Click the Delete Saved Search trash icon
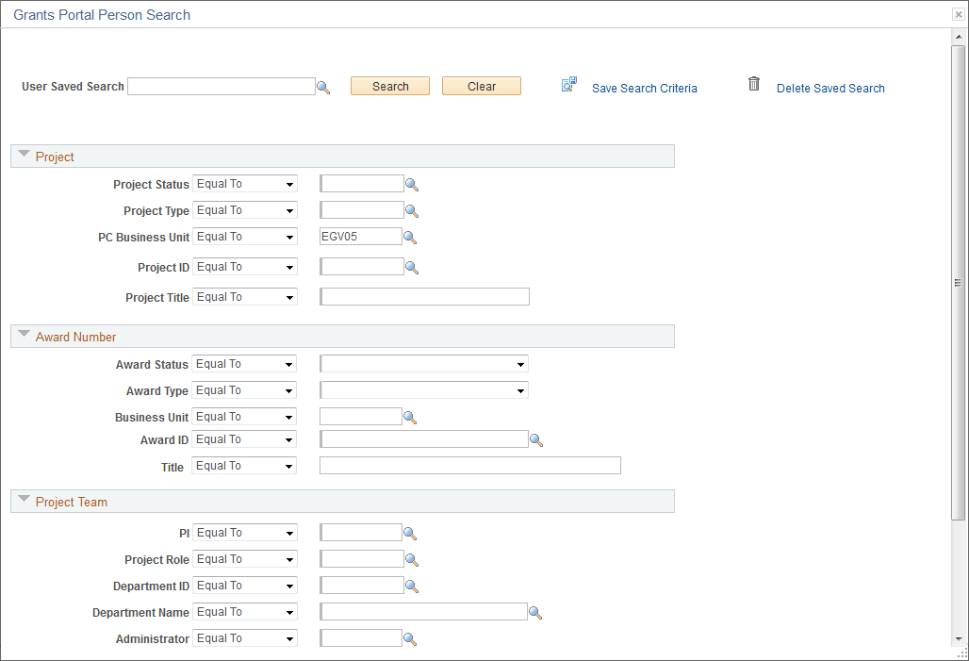The height and width of the screenshot is (661, 969). (753, 84)
